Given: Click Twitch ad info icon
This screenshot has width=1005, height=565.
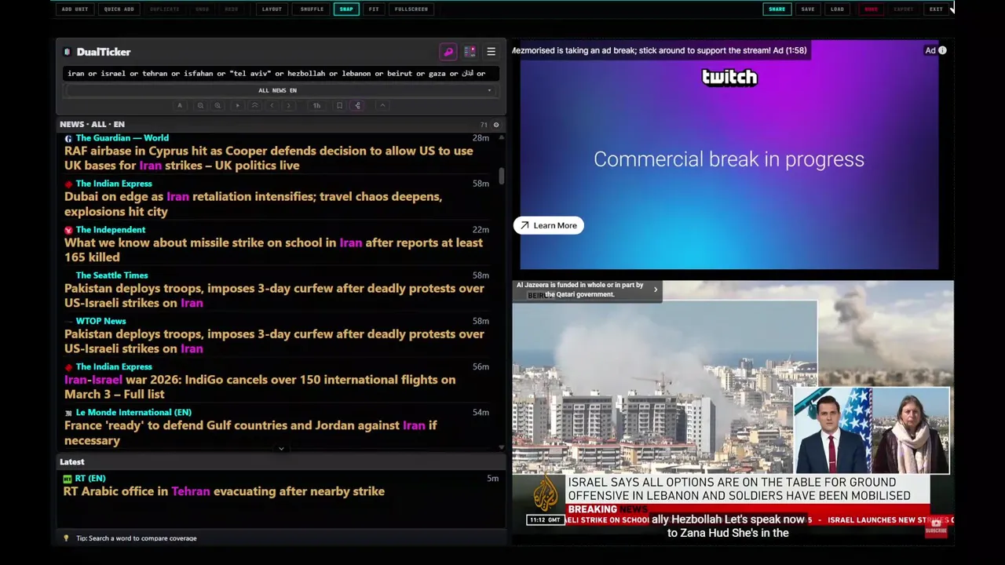Looking at the screenshot, I should 942,50.
